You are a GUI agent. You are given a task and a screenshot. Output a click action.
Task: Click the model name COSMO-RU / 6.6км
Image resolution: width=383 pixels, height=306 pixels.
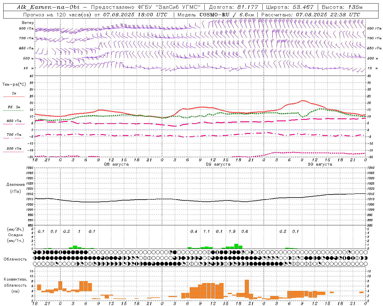pos(227,14)
